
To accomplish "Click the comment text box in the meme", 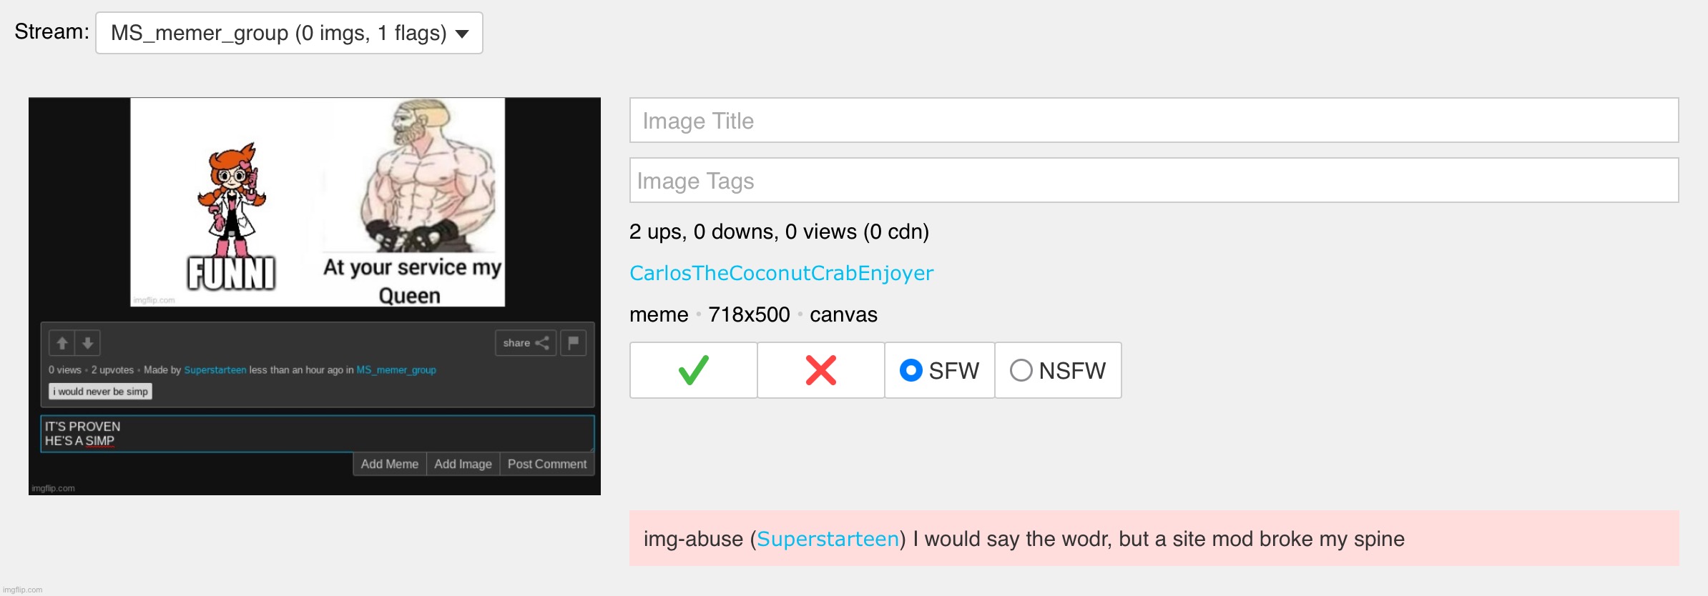I will click(x=317, y=433).
